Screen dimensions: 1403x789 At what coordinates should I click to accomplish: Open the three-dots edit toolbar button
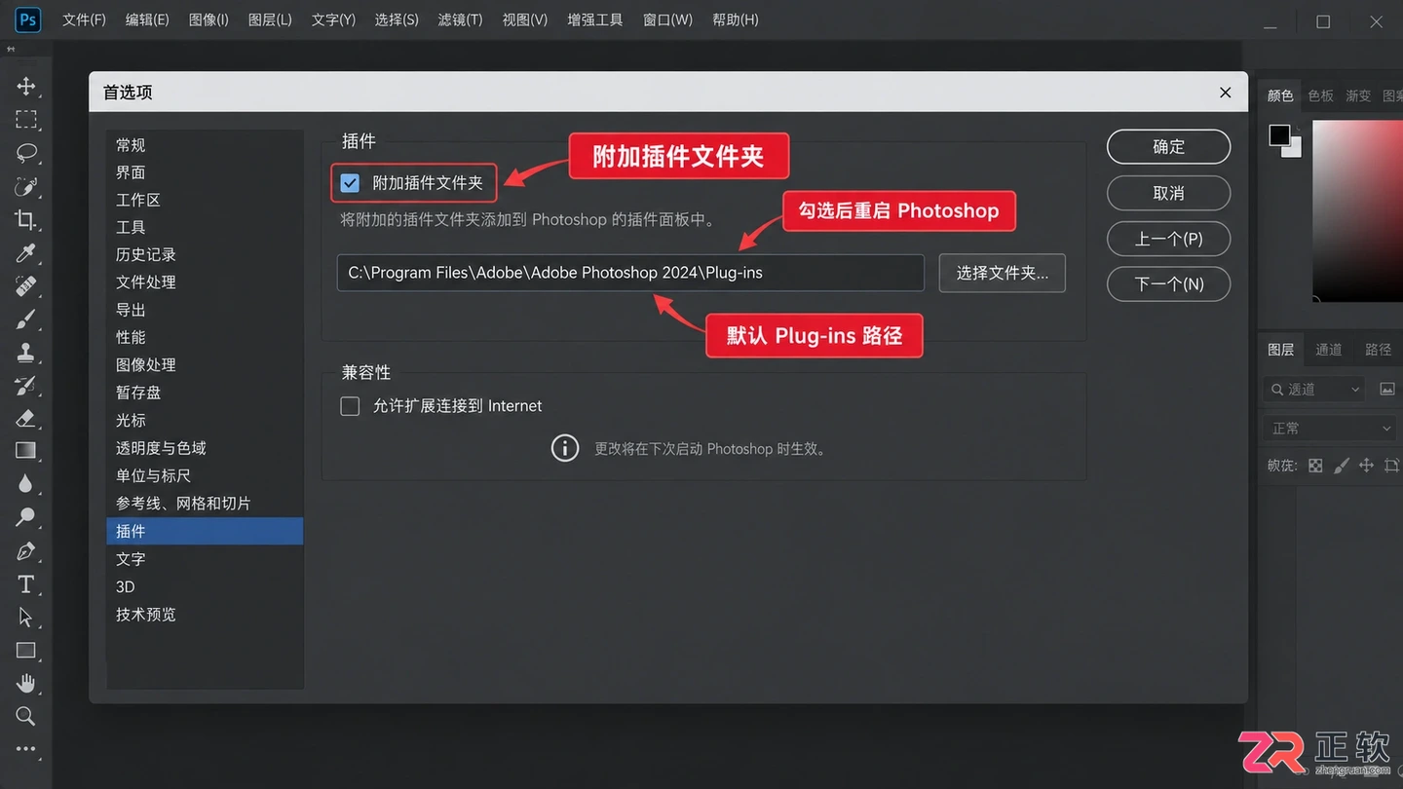26,750
